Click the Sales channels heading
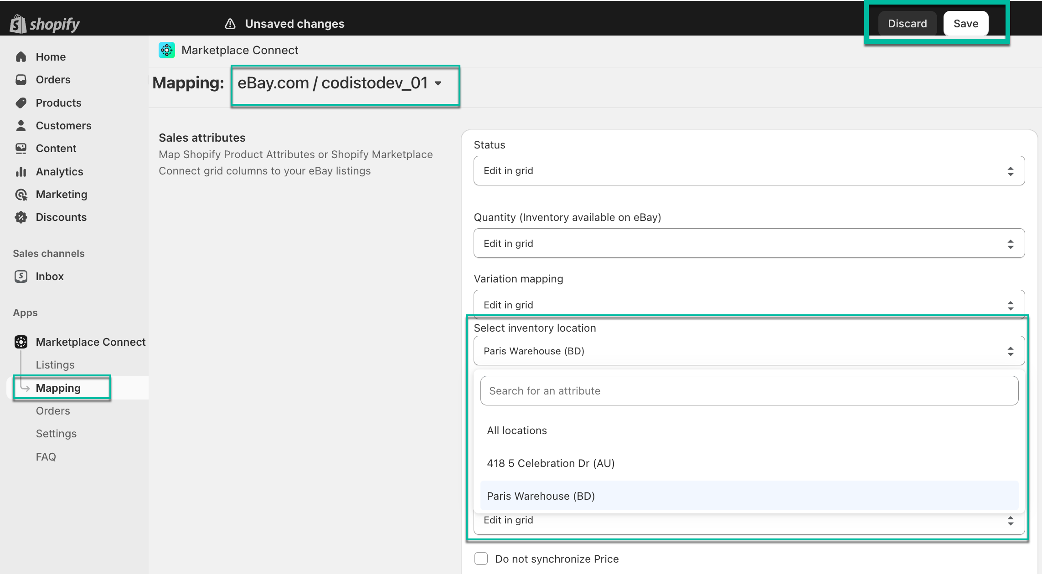The height and width of the screenshot is (574, 1042). (x=49, y=254)
